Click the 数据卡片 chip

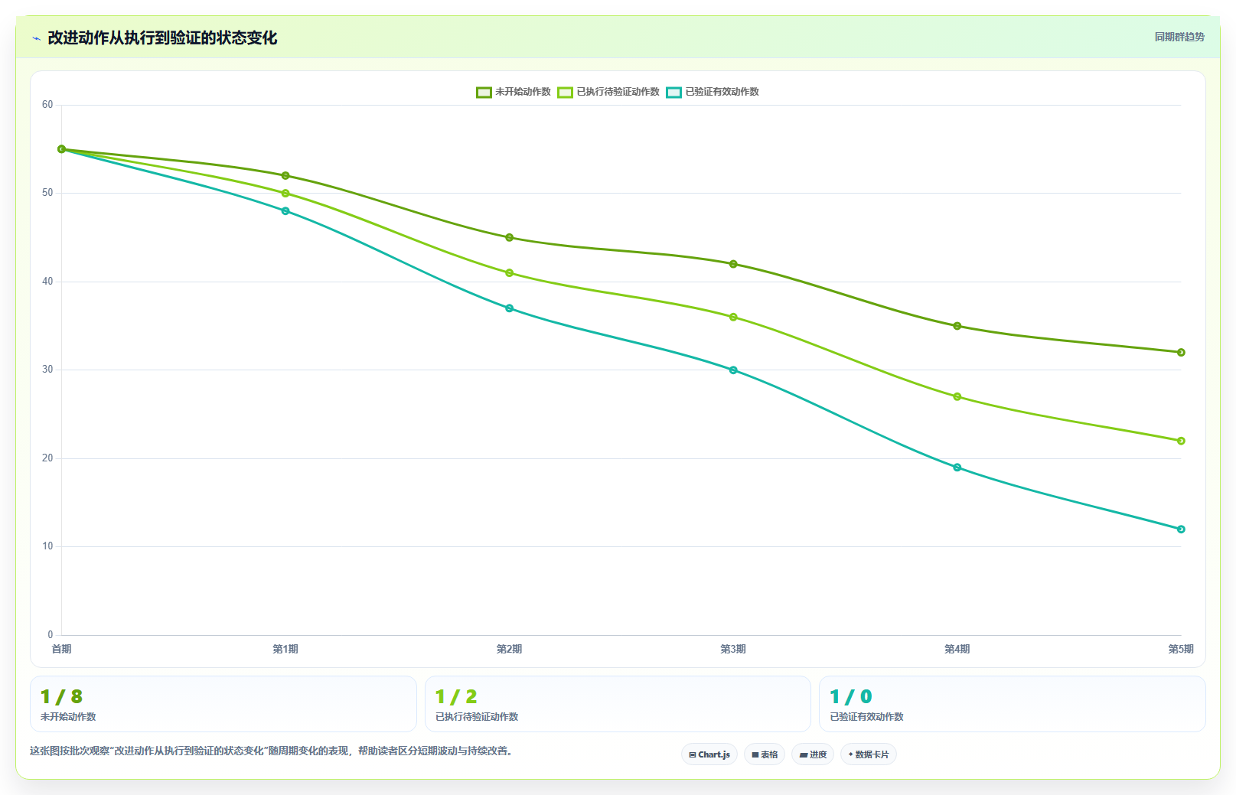click(869, 754)
